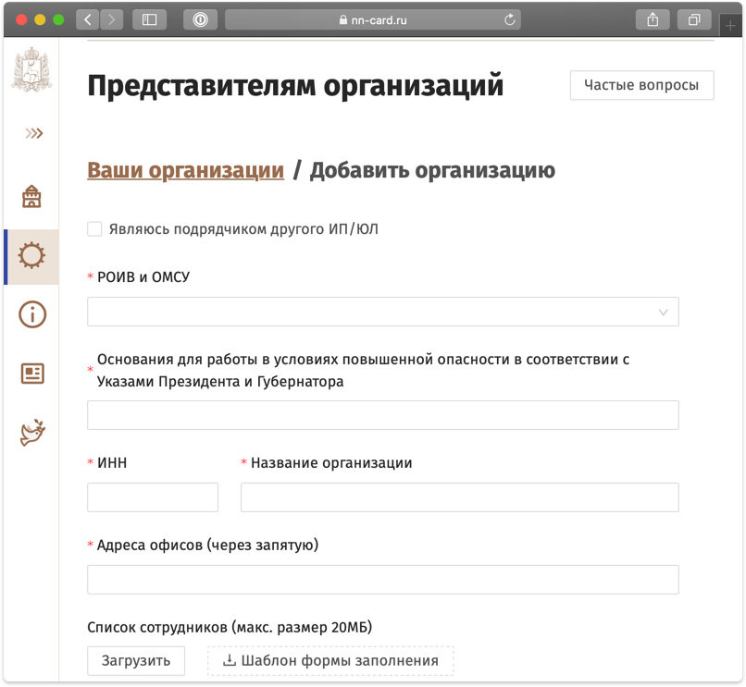Toggle Safari sidebar button

tap(150, 19)
